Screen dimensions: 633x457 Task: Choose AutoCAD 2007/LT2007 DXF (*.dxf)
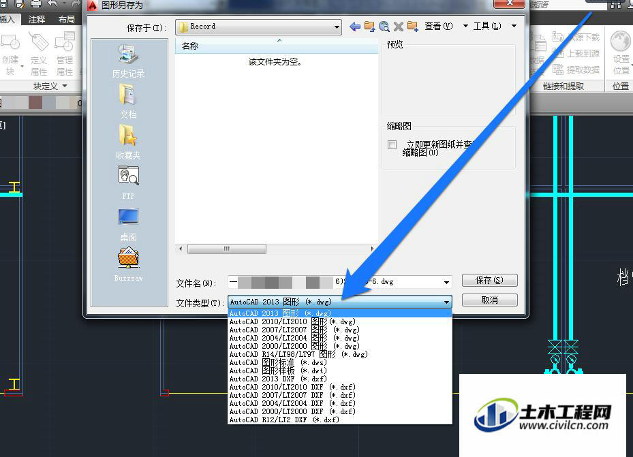(340, 395)
